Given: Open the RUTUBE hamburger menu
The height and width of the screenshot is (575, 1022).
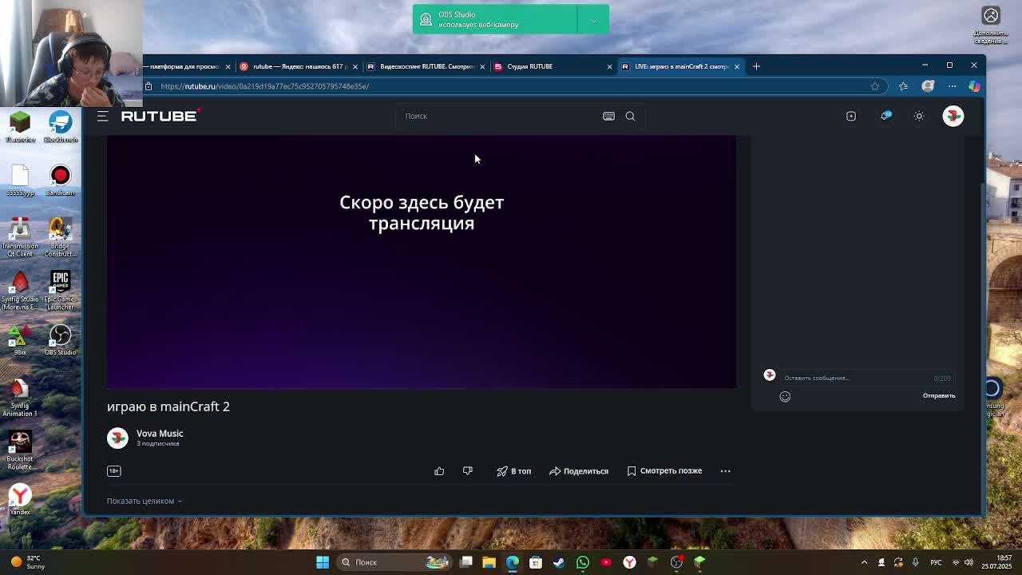Looking at the screenshot, I should (102, 116).
